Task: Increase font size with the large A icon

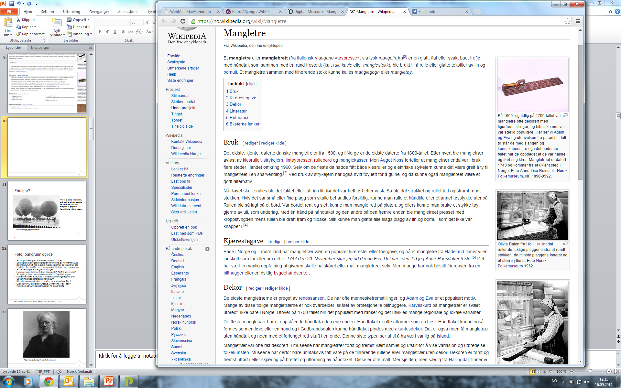Action: [147, 22]
